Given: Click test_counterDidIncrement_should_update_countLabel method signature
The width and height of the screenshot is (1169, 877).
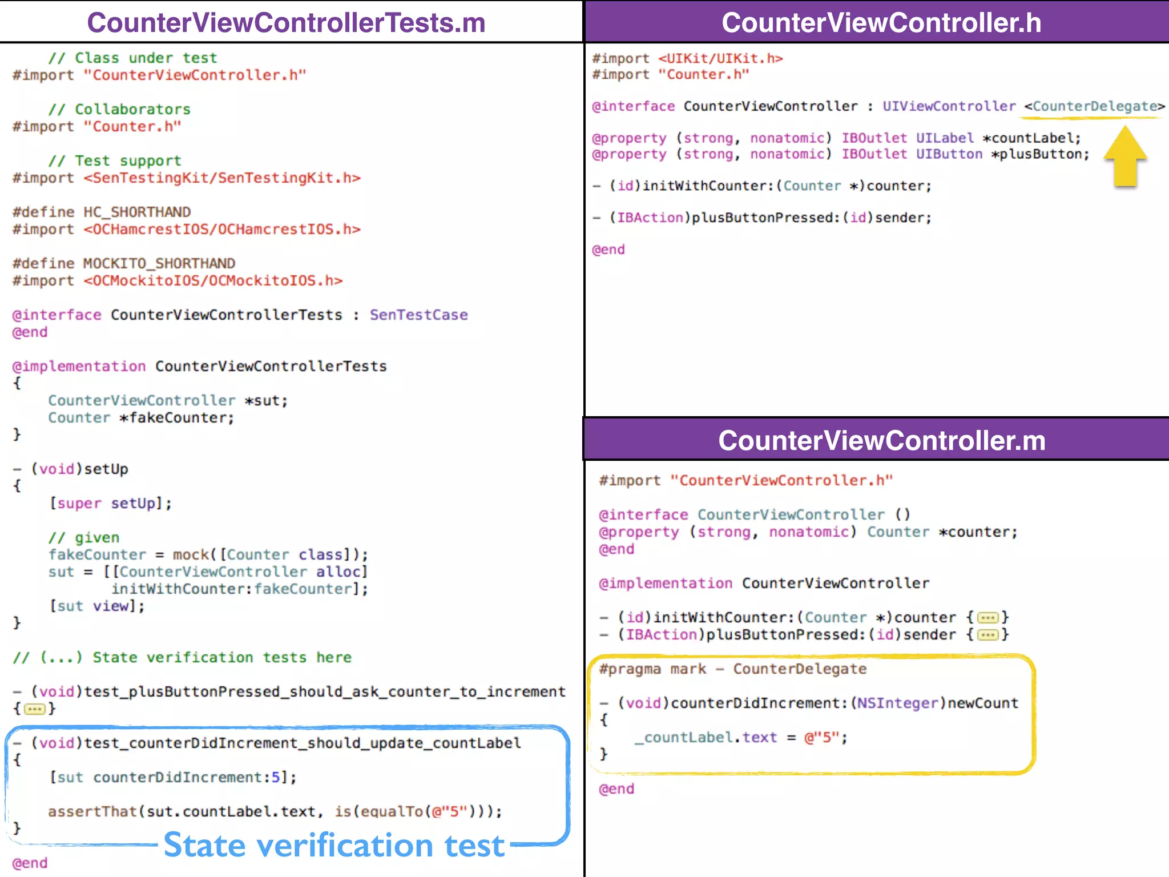Looking at the screenshot, I should 267,743.
